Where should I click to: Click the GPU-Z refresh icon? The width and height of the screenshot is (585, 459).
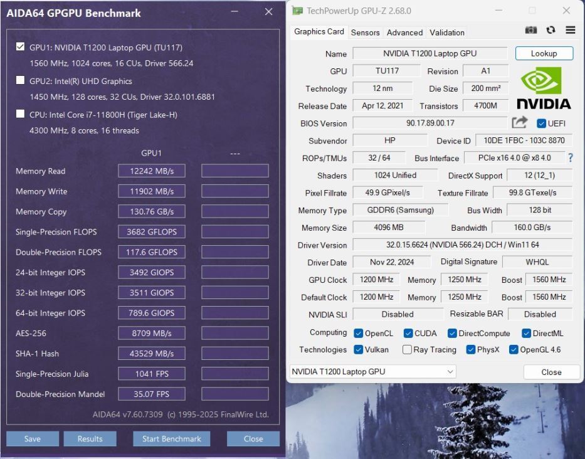(x=551, y=31)
